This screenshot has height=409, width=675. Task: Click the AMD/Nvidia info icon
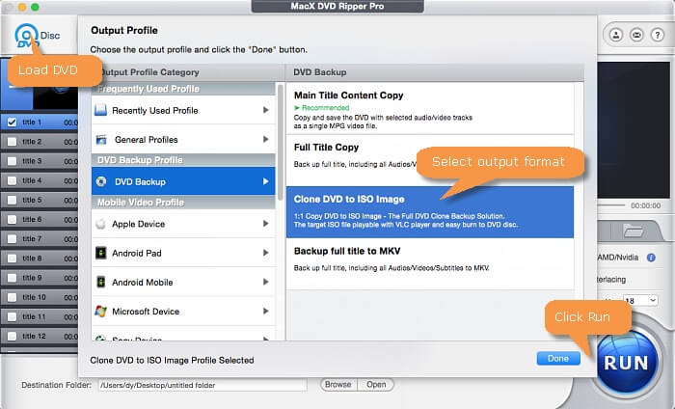coord(651,258)
